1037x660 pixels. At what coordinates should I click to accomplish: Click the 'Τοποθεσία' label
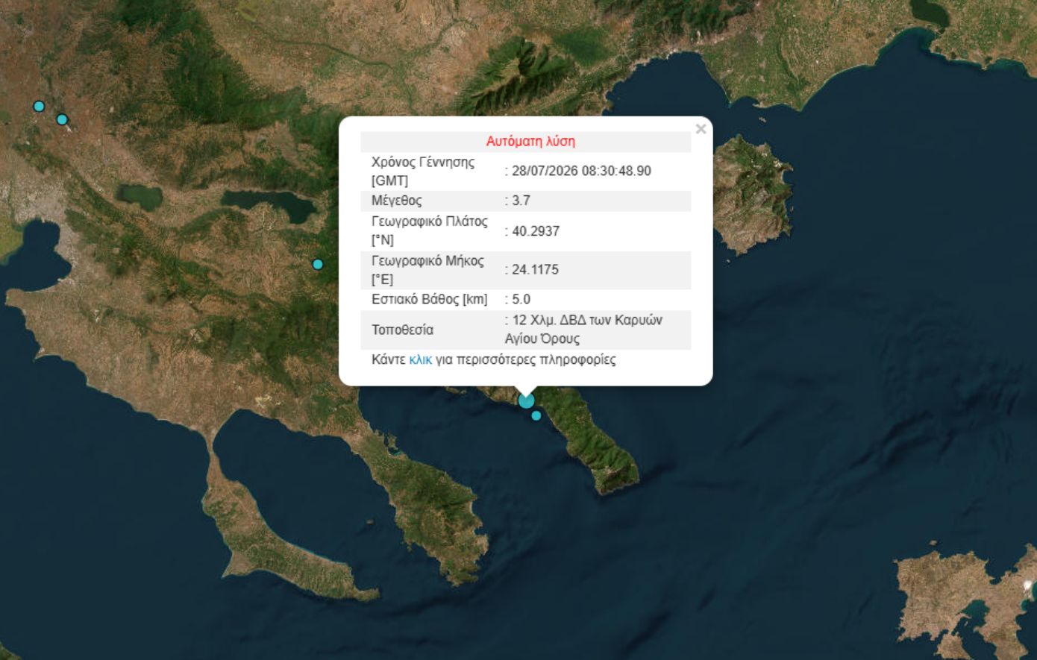pos(402,330)
